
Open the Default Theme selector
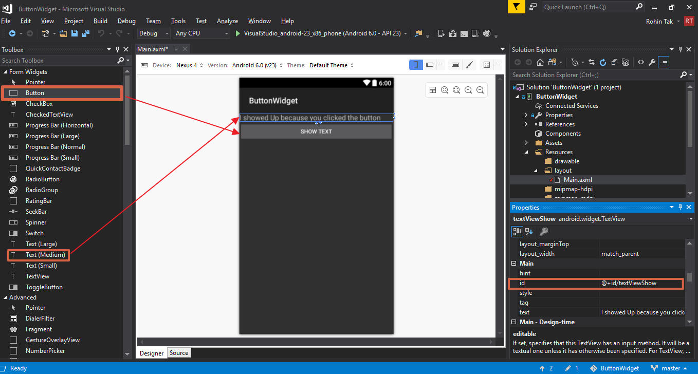click(332, 65)
